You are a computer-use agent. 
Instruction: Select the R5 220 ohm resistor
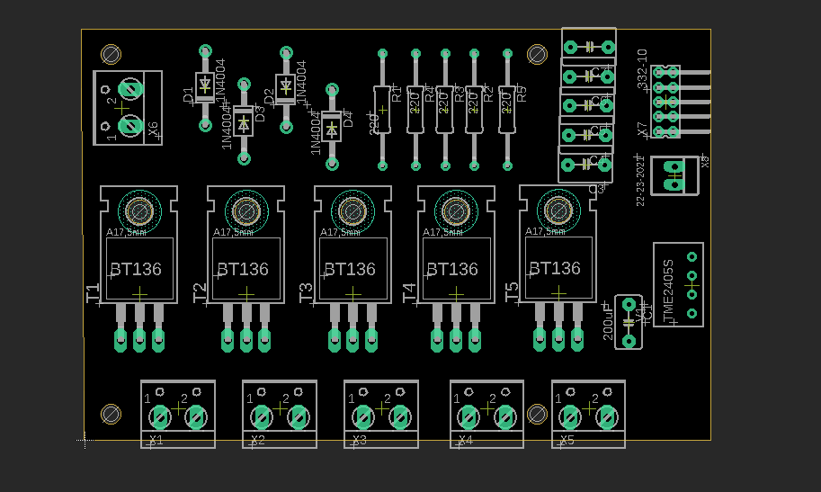click(x=506, y=109)
